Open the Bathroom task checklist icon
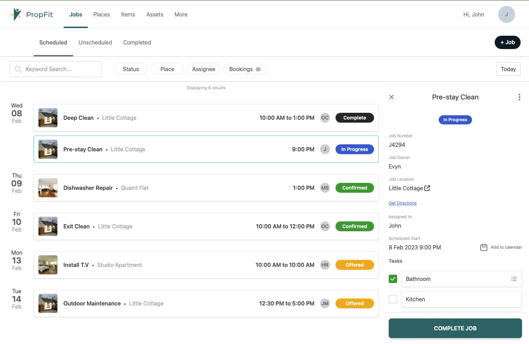This screenshot has height=344, width=529. click(514, 279)
